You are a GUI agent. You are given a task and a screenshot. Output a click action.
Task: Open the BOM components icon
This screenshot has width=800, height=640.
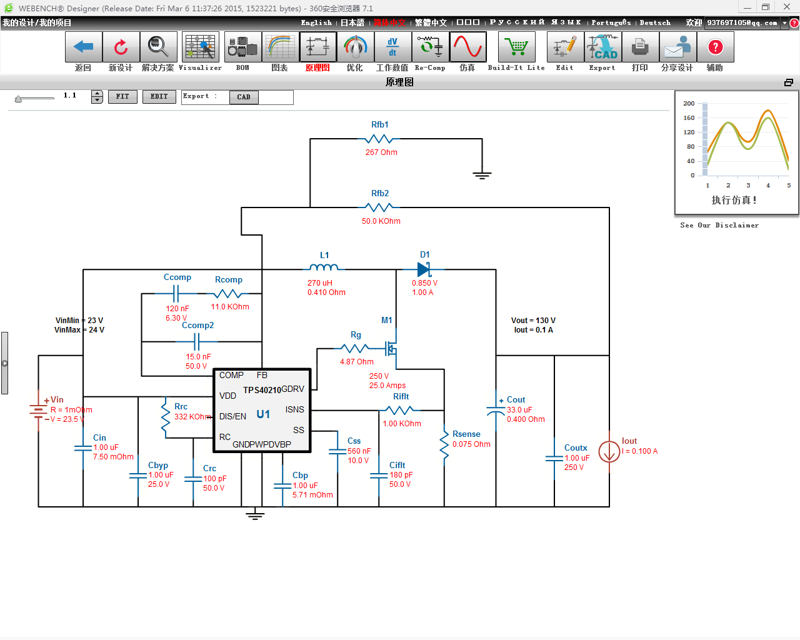242,47
